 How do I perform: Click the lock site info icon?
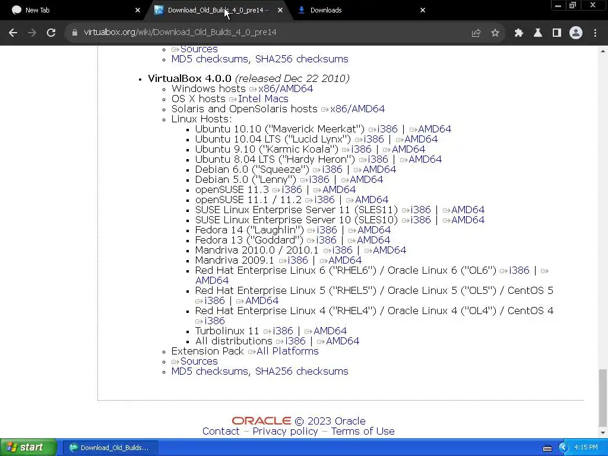coord(75,33)
